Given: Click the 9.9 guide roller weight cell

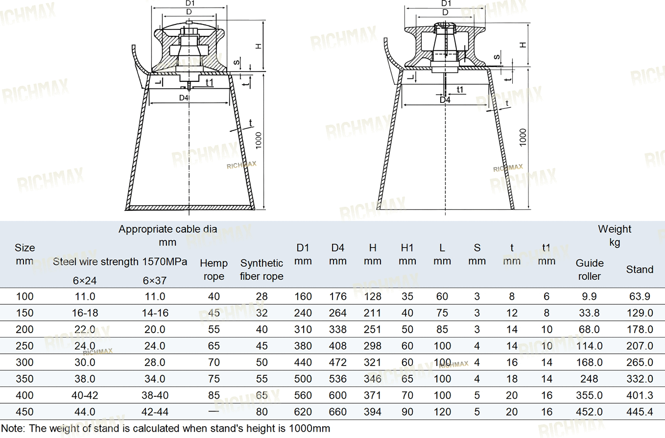Looking at the screenshot, I should tap(590, 296).
